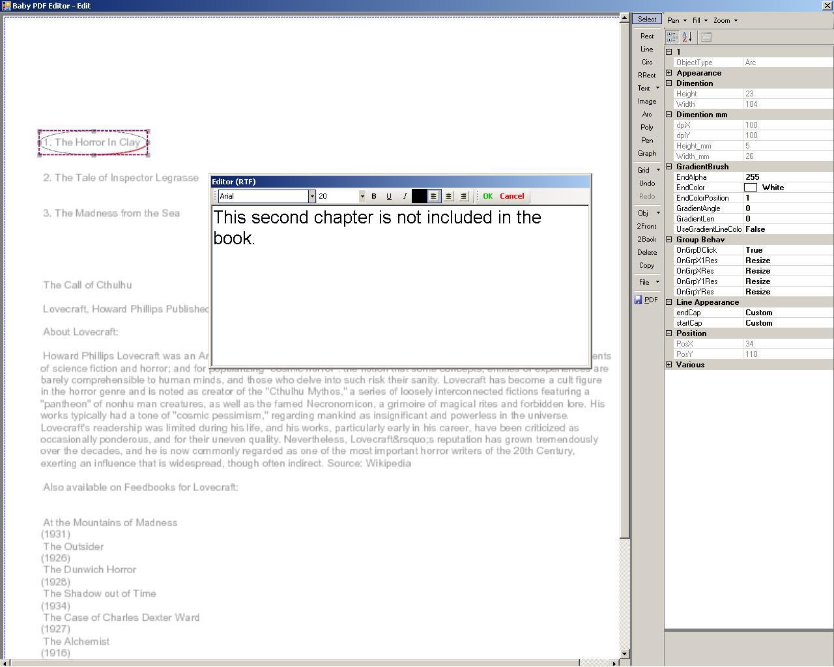Sort properties alphabetically
This screenshot has height=667, width=834.
coord(687,37)
